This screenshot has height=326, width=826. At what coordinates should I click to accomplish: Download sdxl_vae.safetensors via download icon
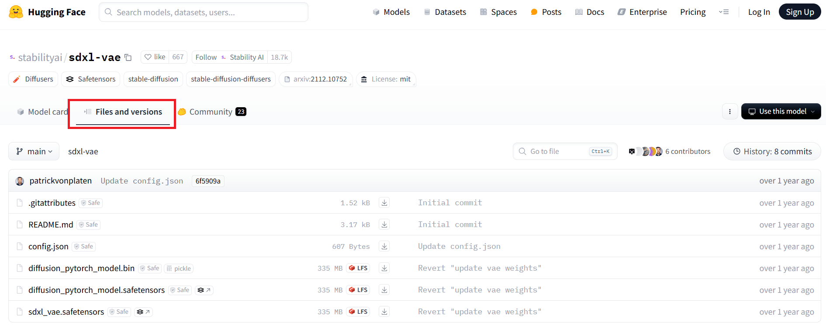[384, 312]
